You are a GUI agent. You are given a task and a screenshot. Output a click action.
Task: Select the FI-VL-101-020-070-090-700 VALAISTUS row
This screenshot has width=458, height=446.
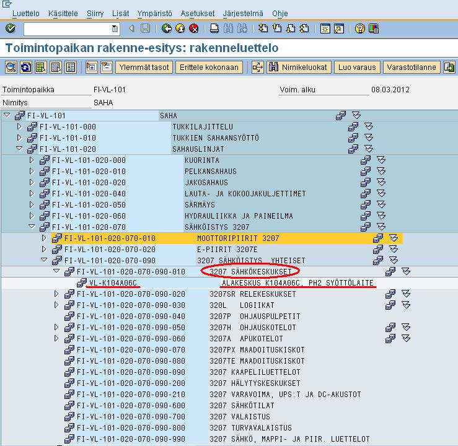pyautogui.click(x=229, y=416)
